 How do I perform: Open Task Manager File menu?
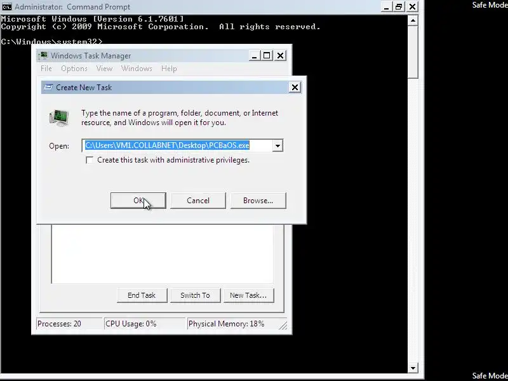tap(46, 69)
